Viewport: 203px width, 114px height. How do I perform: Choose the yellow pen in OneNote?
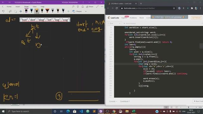(x=37, y=11)
